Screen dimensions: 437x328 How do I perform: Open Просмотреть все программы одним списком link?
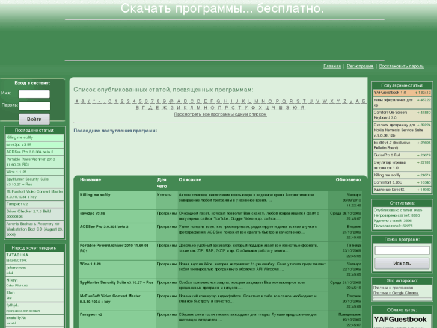click(220, 114)
